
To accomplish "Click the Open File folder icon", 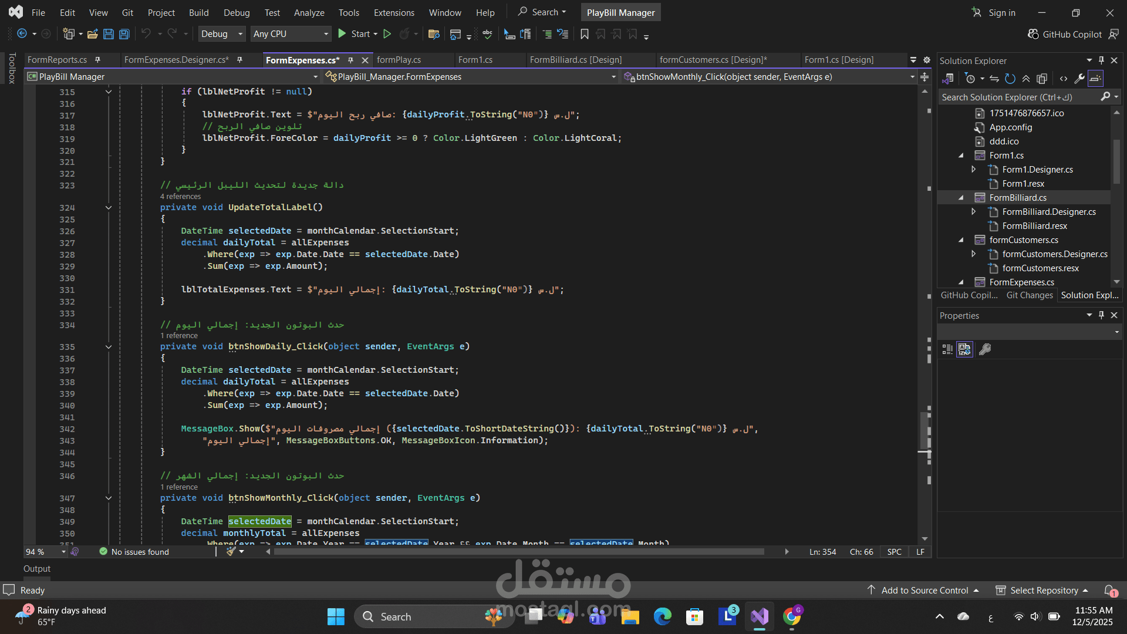I will pos(92,34).
